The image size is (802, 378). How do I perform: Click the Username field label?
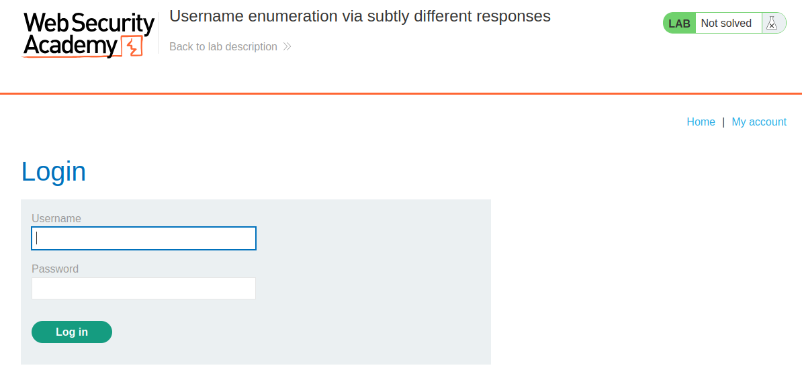click(x=56, y=219)
